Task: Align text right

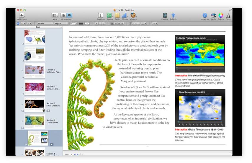Action: pos(119,23)
